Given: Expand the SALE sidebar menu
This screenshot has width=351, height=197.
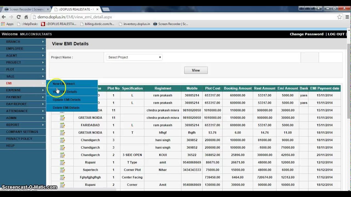Looking at the screenshot, I should [23, 76].
